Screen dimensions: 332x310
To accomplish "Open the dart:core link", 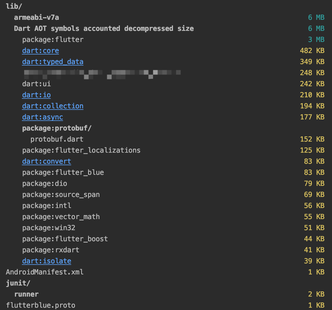I will [40, 51].
